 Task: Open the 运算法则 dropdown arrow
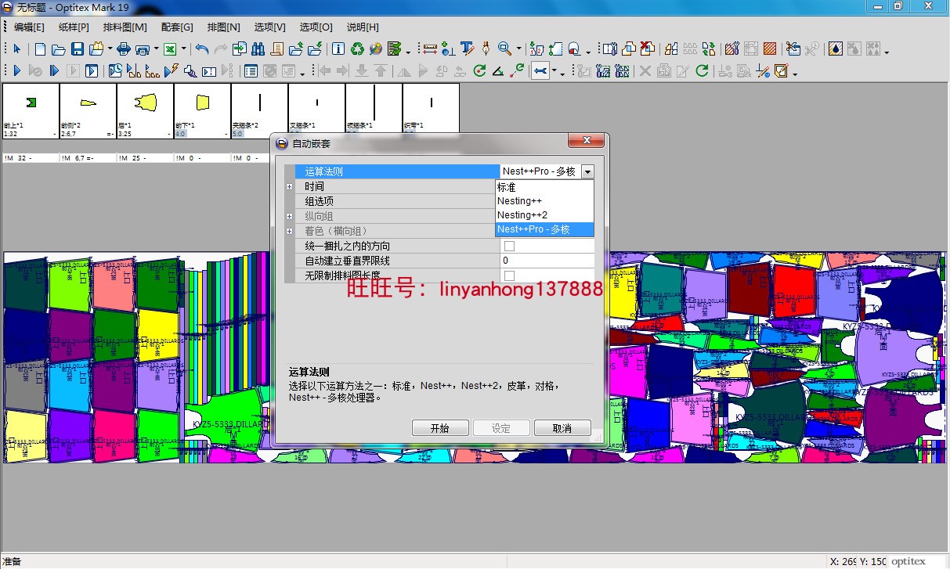coord(587,171)
